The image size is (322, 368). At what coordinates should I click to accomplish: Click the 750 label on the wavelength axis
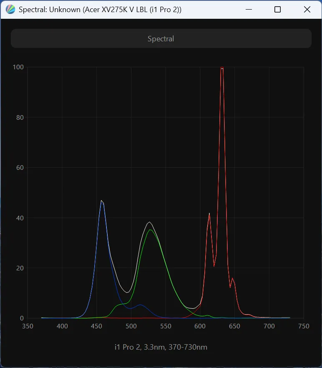[304, 326]
